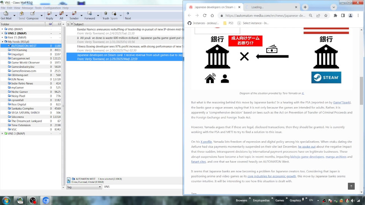Click Folder column header
The height and width of the screenshot is (205, 365).
point(22,24)
